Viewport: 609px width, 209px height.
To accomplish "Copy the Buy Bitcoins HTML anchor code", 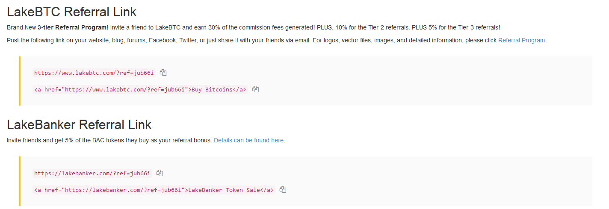I will point(255,89).
